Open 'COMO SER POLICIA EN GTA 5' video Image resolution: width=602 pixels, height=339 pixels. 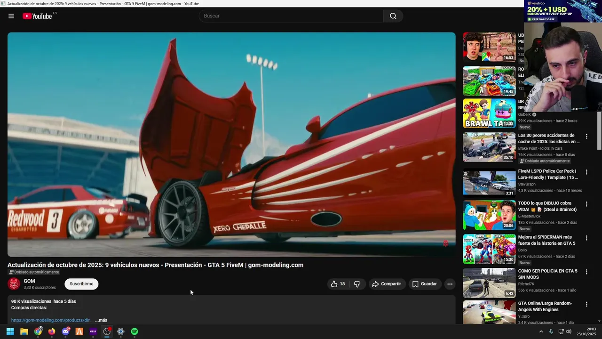548,274
